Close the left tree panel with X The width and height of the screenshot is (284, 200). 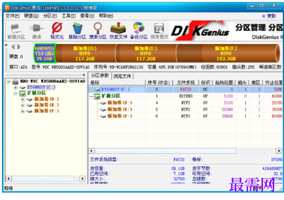(x=84, y=75)
